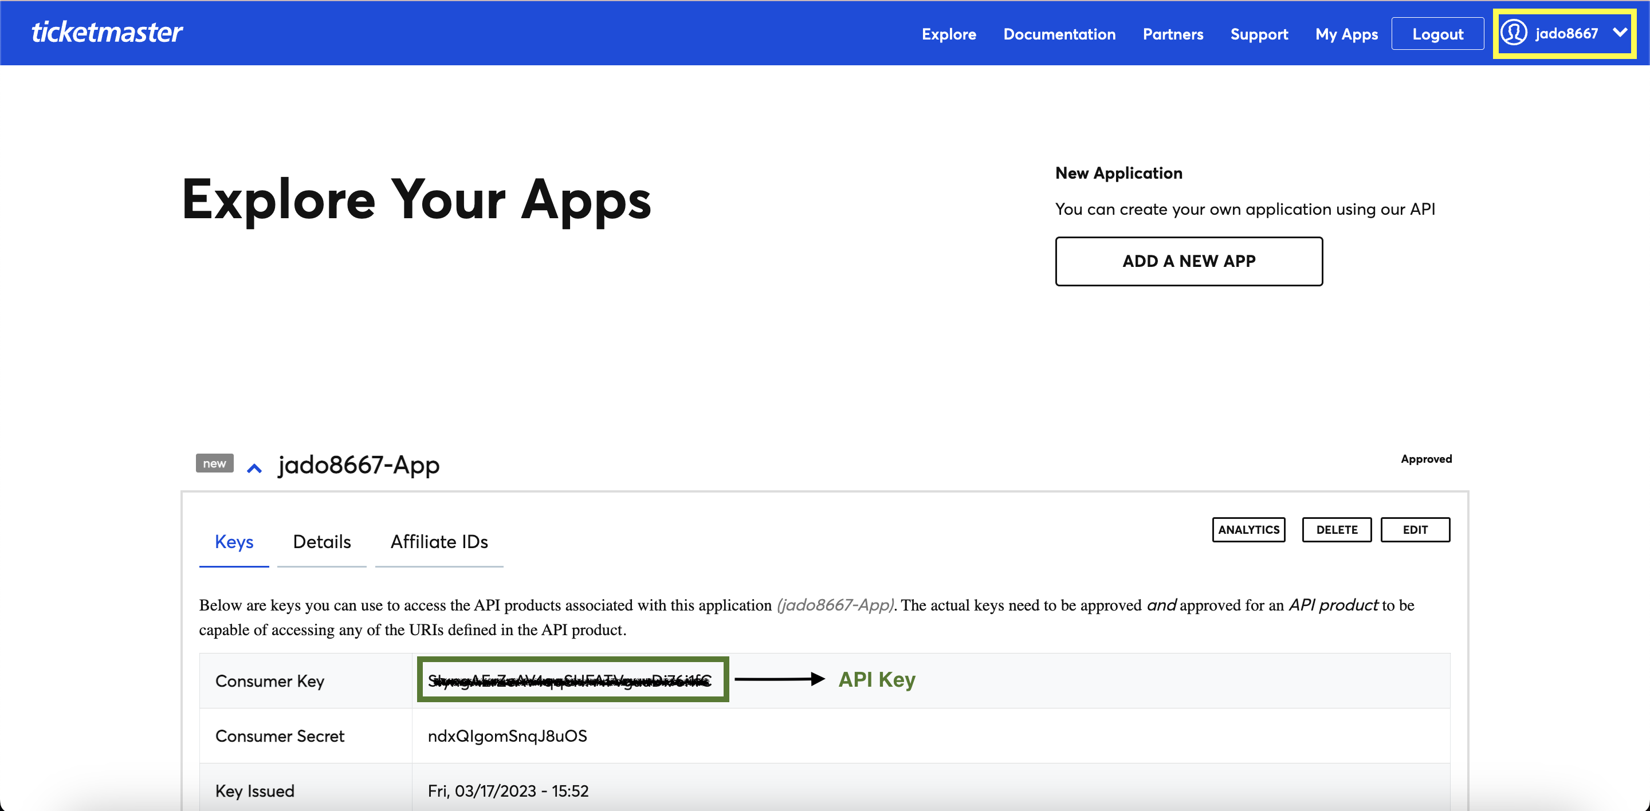Click the Logout button
The image size is (1650, 811).
pos(1437,34)
